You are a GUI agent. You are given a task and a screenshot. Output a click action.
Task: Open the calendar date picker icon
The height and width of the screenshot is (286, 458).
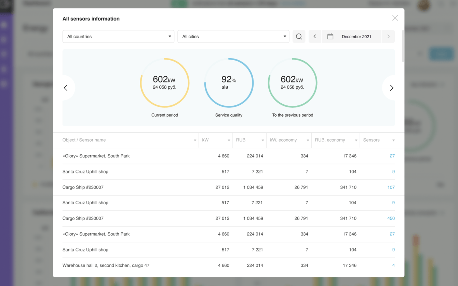coord(330,37)
